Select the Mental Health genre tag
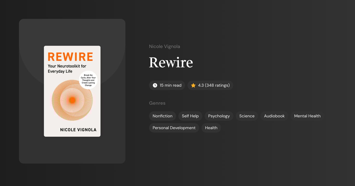Viewport: 355px width, 186px height. click(307, 116)
